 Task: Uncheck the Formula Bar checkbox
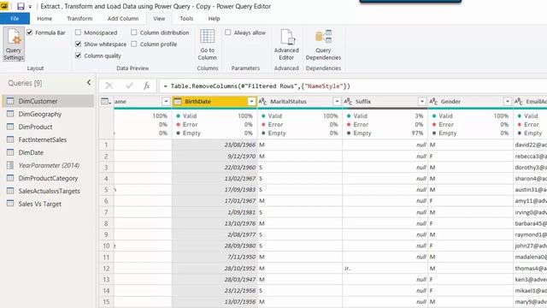point(30,33)
